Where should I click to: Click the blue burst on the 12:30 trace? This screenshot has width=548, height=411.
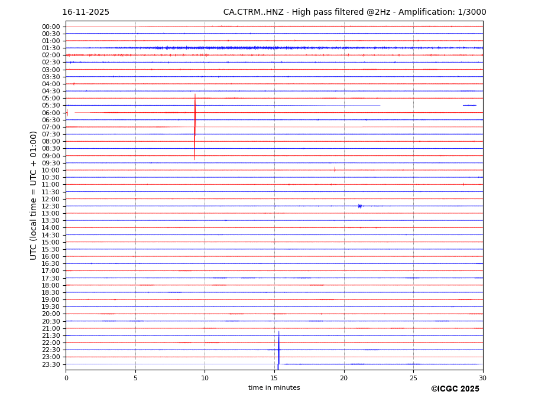359,206
